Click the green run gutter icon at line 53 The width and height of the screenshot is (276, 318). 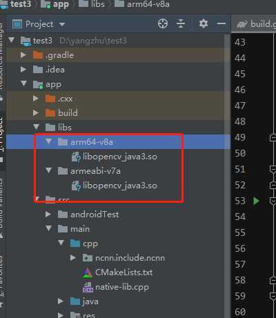[x=256, y=201]
